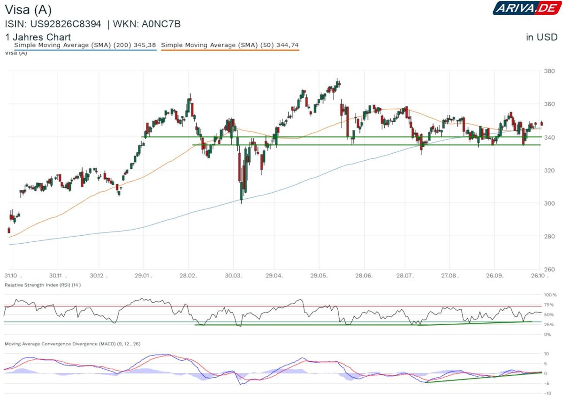Viewport: 563px width, 395px height.
Task: Toggle the SMA (50) legend entry
Action: (x=230, y=45)
